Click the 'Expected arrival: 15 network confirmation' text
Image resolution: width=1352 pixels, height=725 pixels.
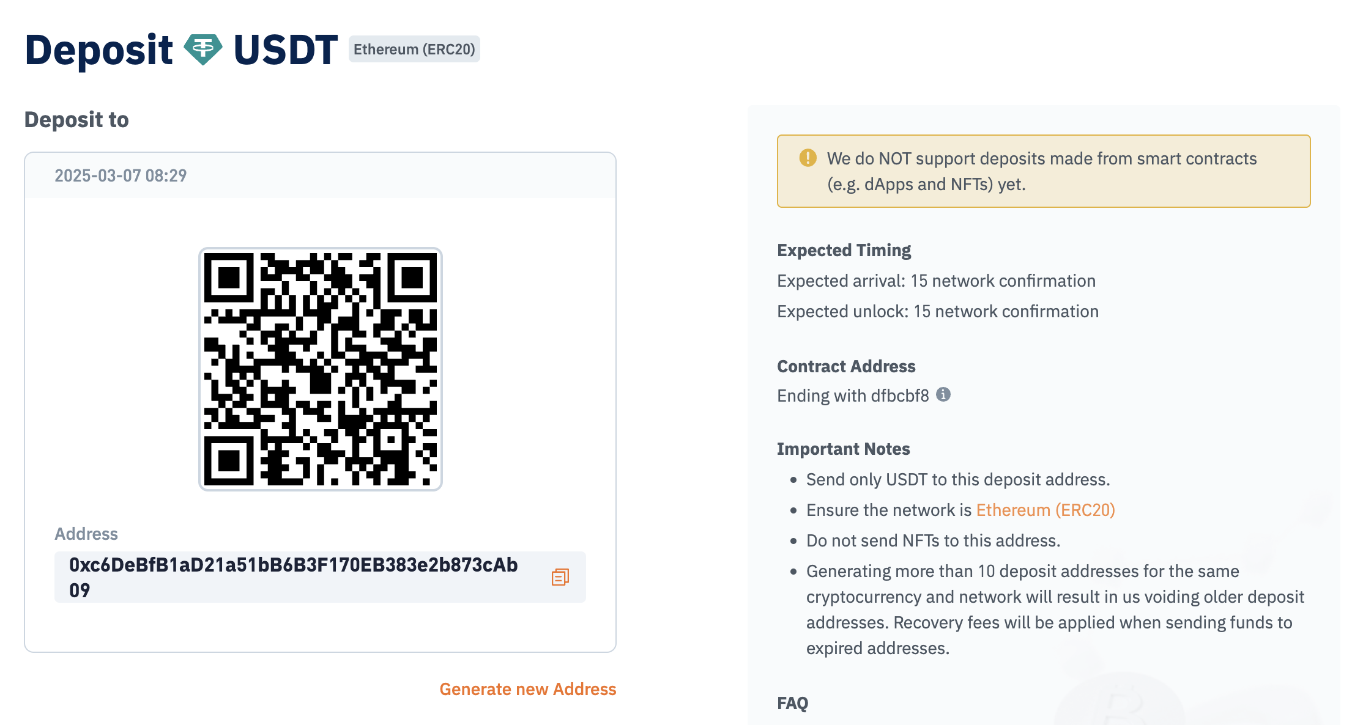coord(936,281)
